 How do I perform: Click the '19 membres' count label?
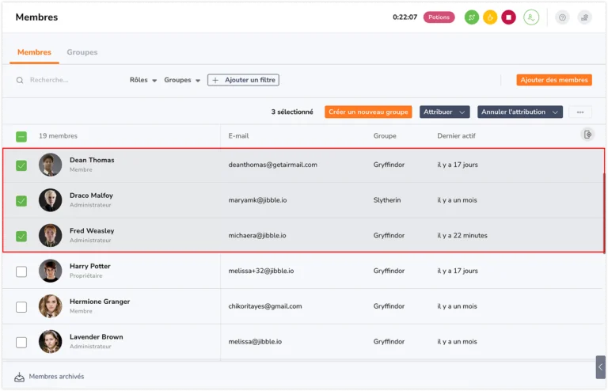(58, 136)
